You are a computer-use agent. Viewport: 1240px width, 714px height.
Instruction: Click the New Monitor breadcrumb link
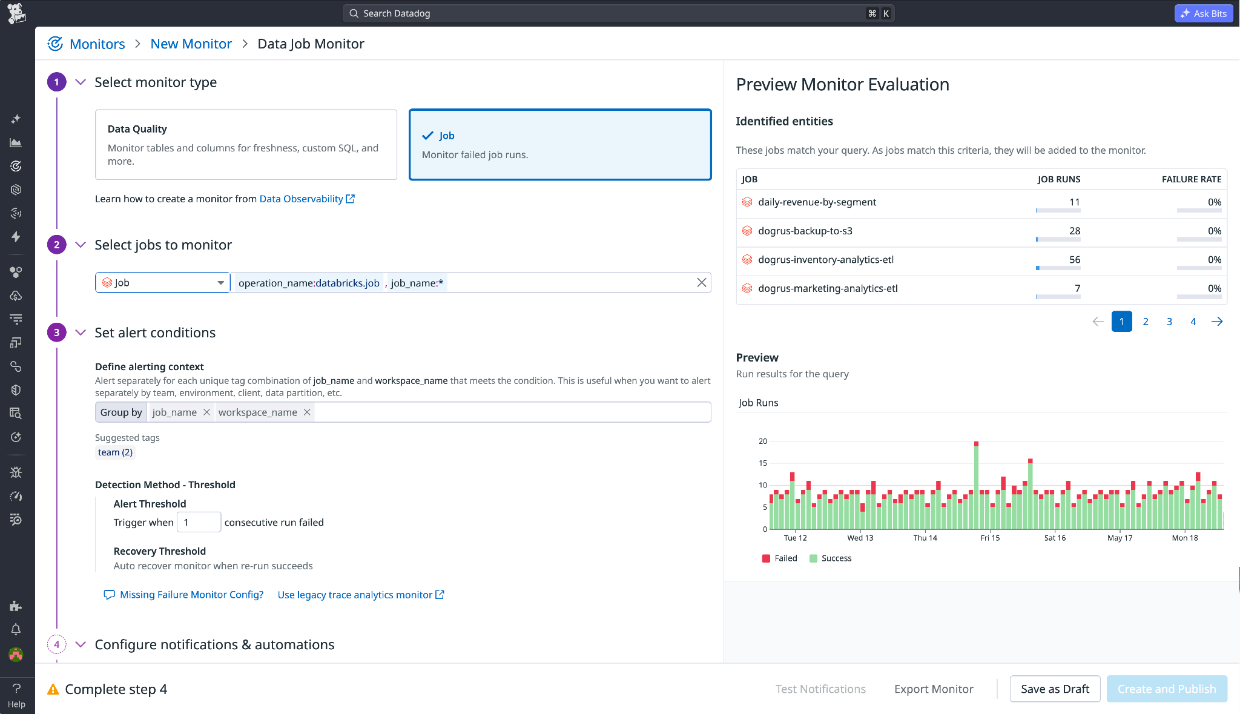tap(191, 44)
